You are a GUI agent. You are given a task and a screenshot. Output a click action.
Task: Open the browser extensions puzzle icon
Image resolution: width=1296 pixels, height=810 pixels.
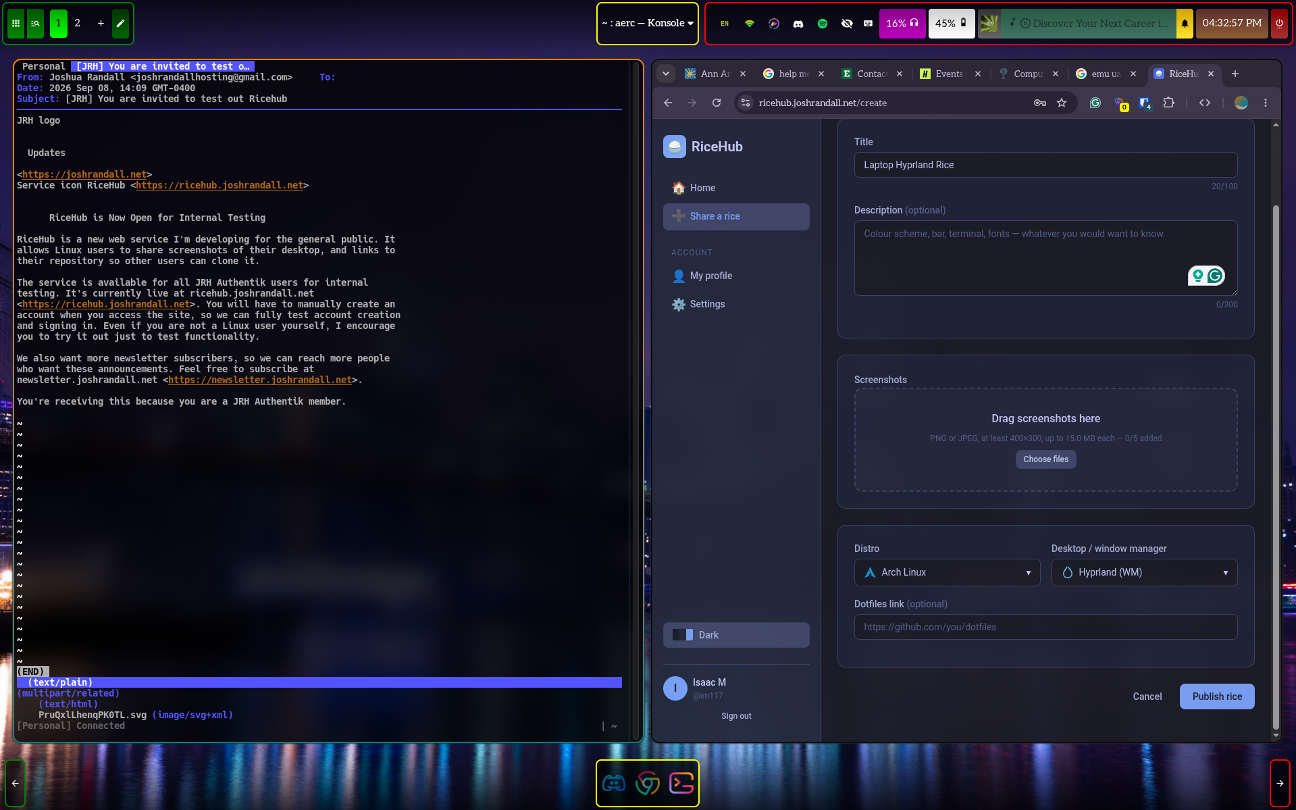click(1168, 103)
